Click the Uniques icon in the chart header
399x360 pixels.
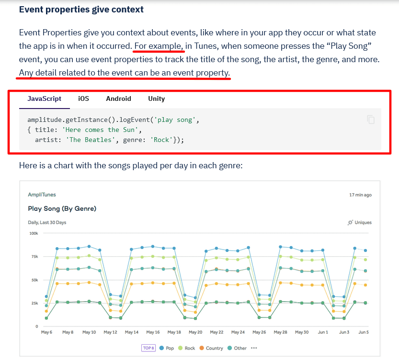(351, 222)
